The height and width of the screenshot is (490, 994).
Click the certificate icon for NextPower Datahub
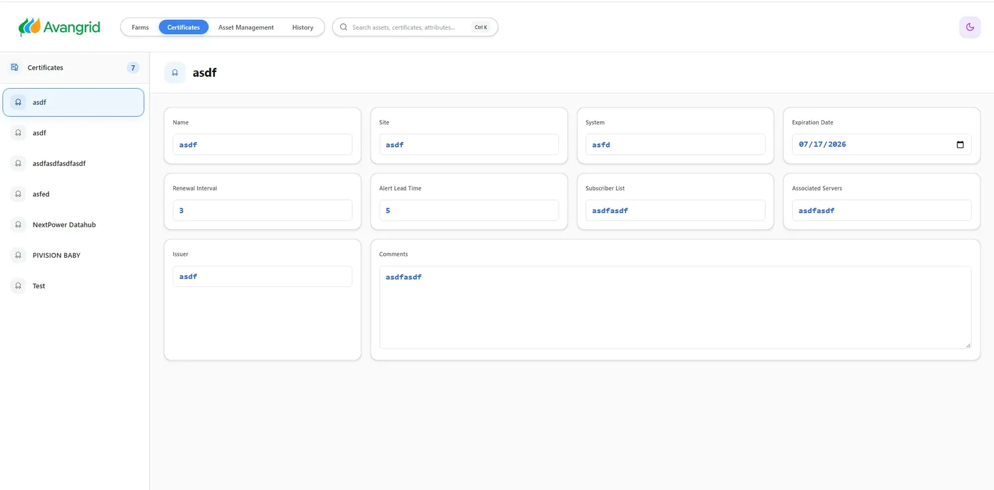(18, 225)
